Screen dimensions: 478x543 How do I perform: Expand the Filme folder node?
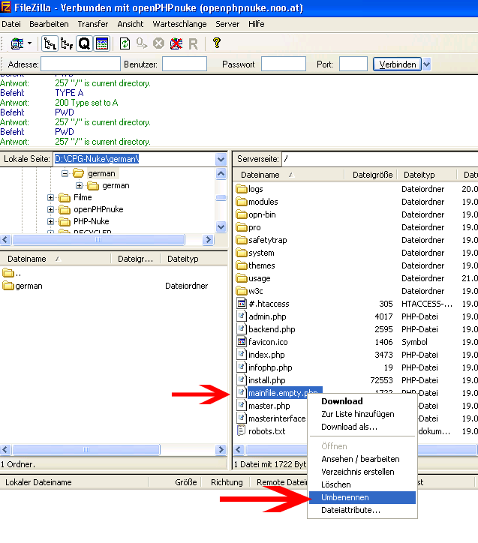point(50,197)
